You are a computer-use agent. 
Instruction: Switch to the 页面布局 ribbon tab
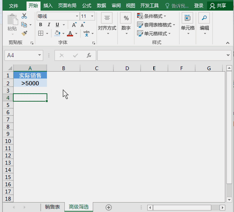point(67,6)
